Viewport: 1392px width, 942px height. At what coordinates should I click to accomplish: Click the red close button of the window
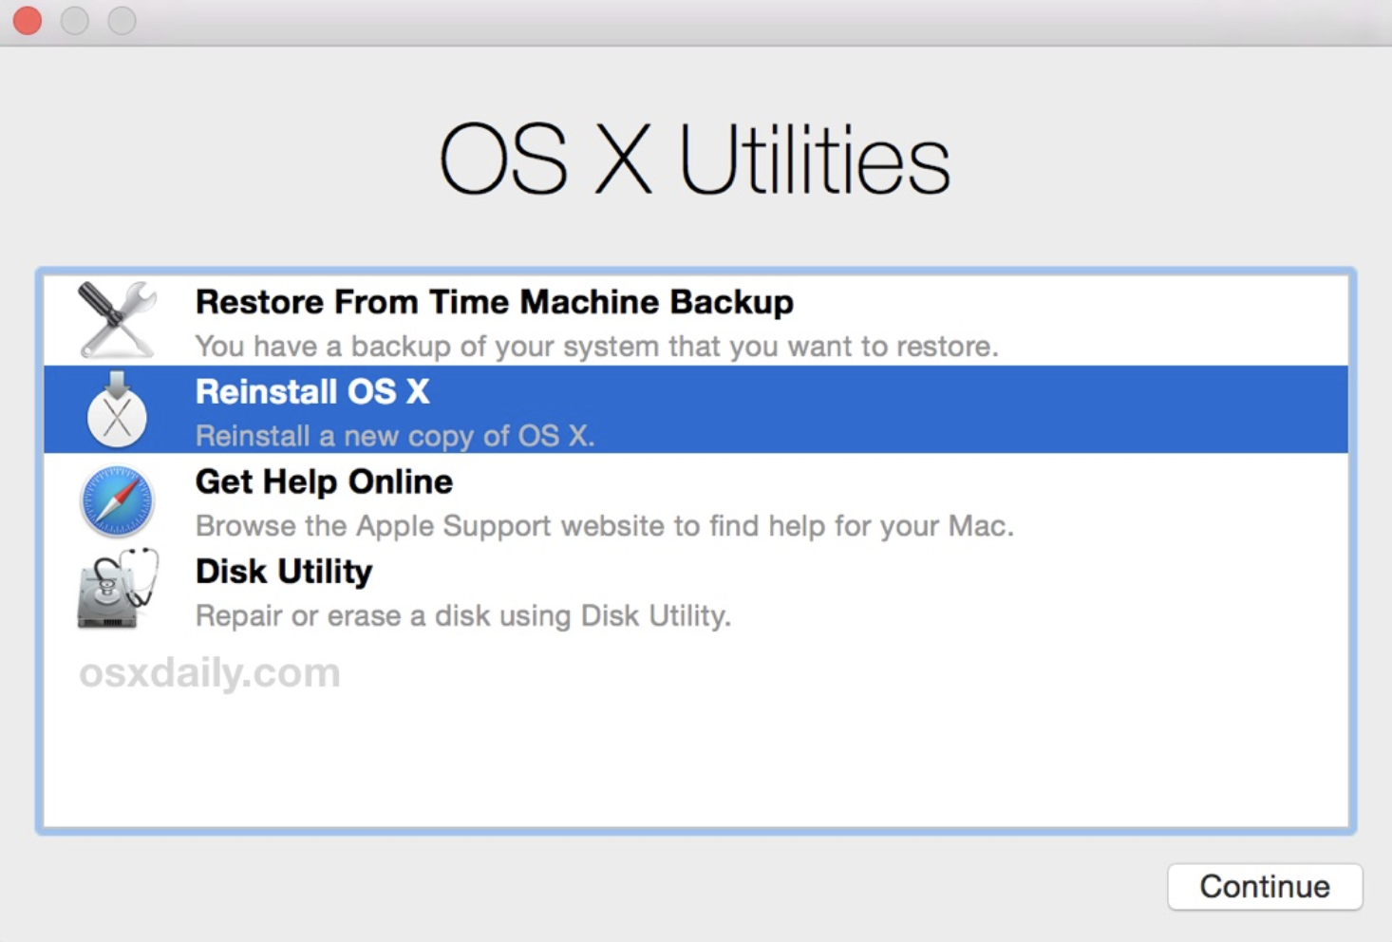(x=28, y=20)
